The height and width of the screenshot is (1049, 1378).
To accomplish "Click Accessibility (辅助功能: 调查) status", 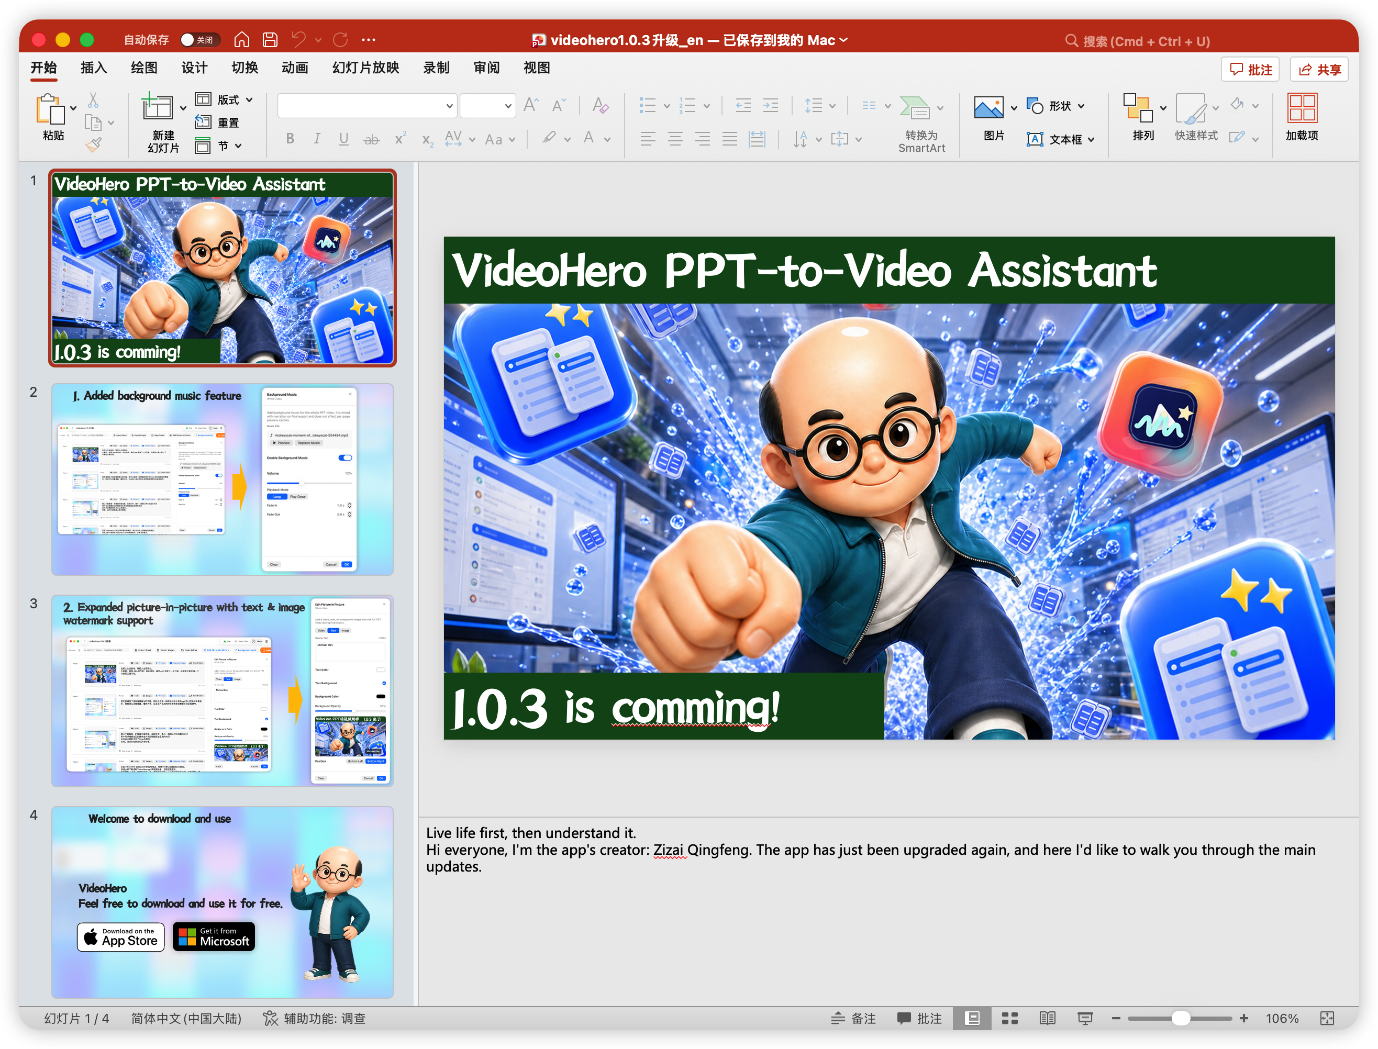I will coord(315,1019).
